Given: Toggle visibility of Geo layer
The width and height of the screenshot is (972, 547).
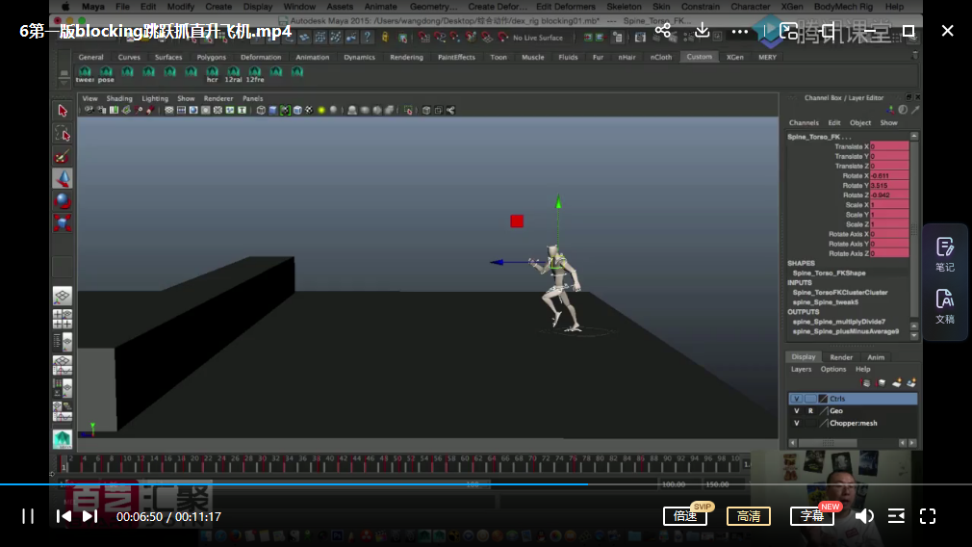Looking at the screenshot, I should 797,410.
